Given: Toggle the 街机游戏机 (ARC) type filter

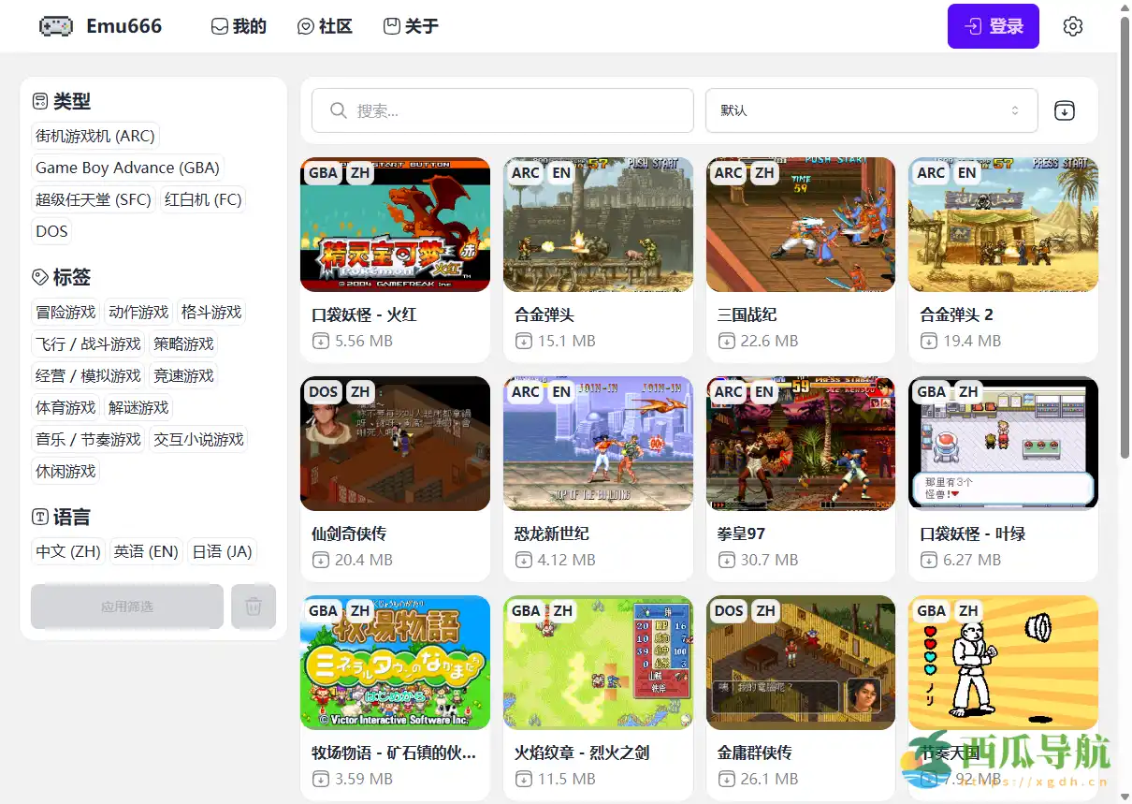Looking at the screenshot, I should pyautogui.click(x=94, y=136).
